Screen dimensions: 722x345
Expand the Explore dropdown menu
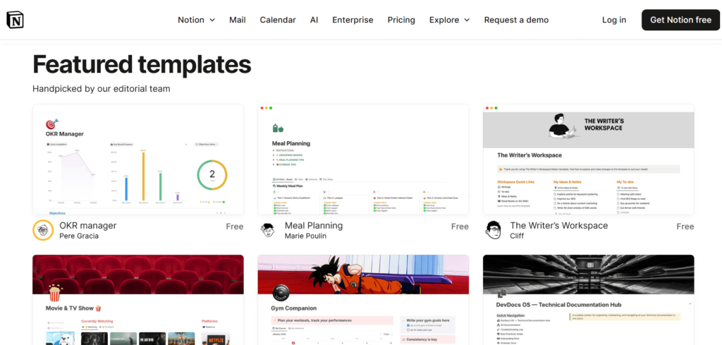coord(449,20)
